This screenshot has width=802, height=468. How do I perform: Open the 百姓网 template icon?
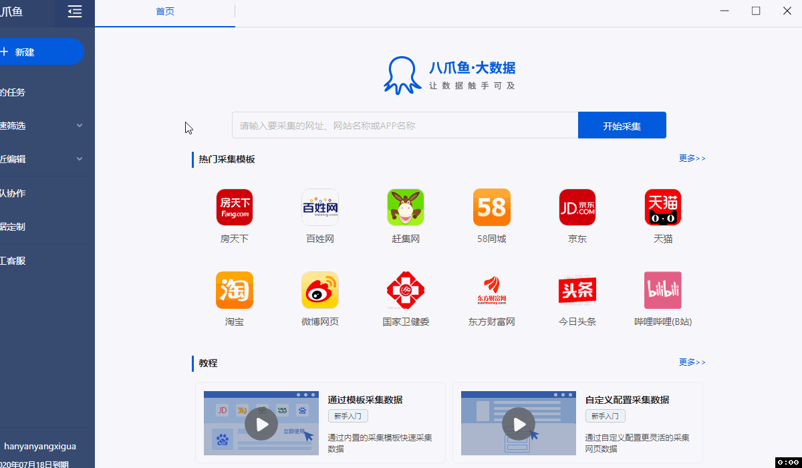pyautogui.click(x=320, y=207)
